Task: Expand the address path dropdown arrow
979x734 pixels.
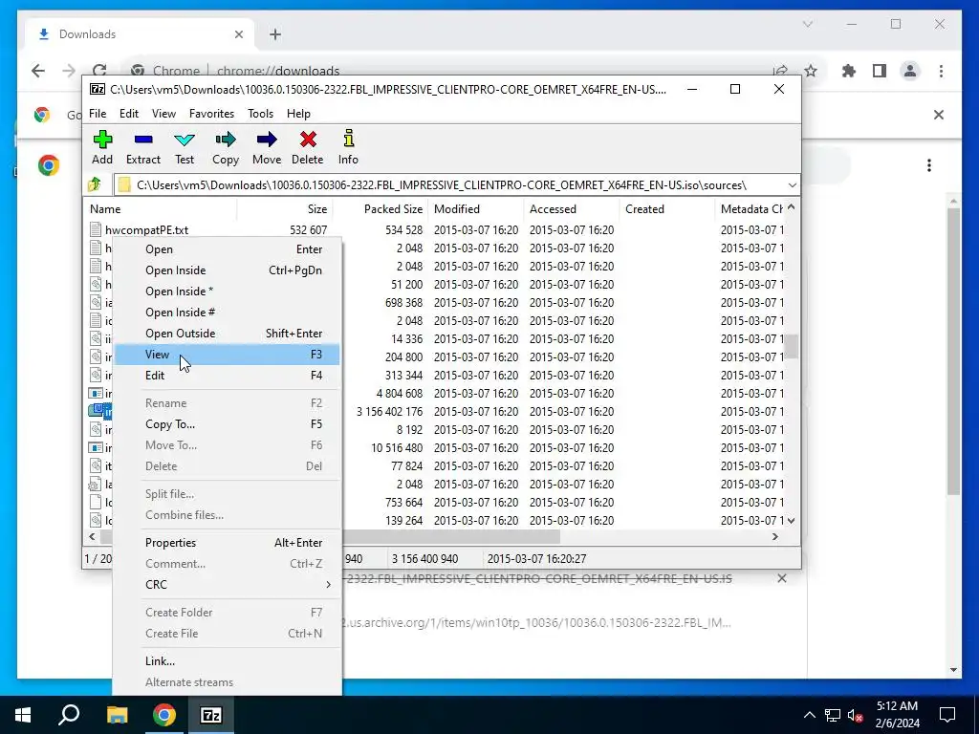Action: coord(793,184)
